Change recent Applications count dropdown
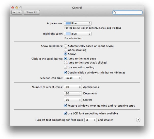This screenshot has width=154, height=139. (73, 87)
